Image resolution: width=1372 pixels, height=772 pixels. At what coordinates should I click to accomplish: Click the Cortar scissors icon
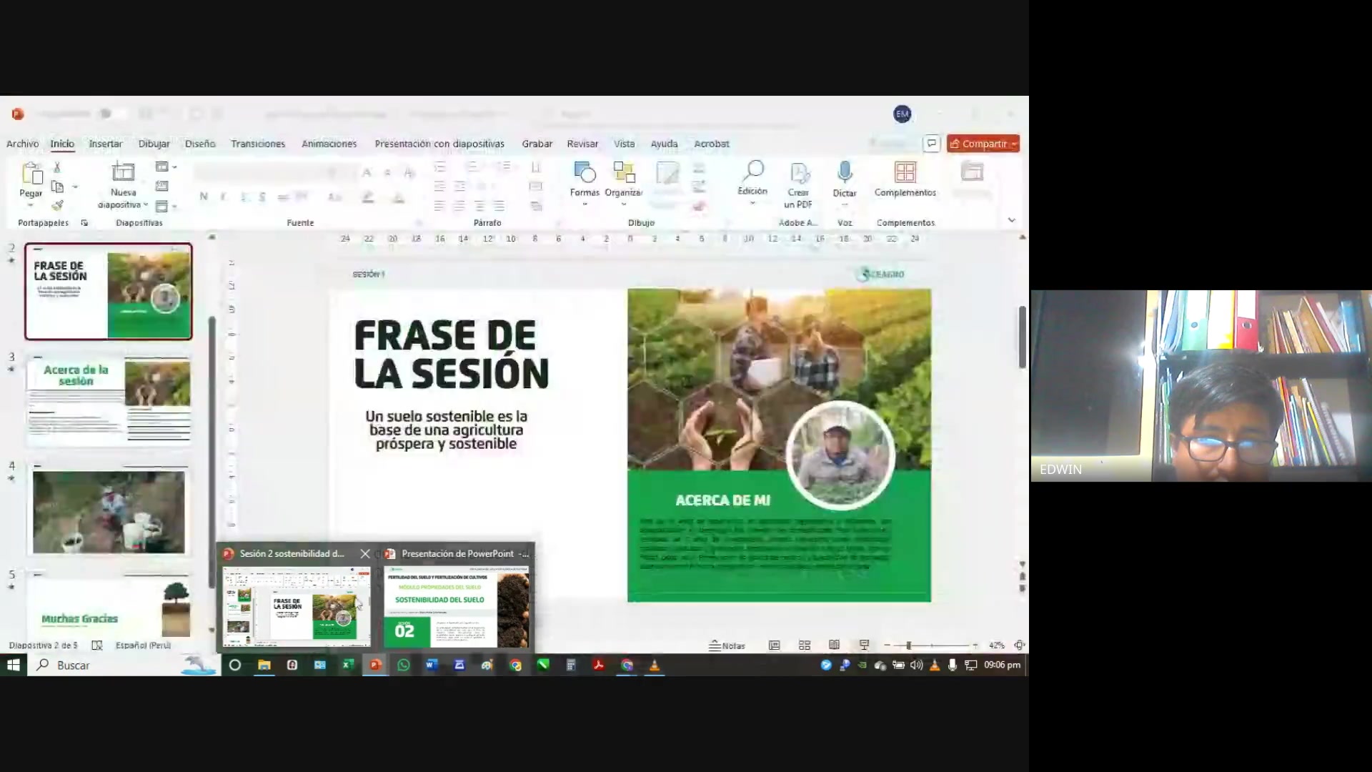click(x=57, y=167)
